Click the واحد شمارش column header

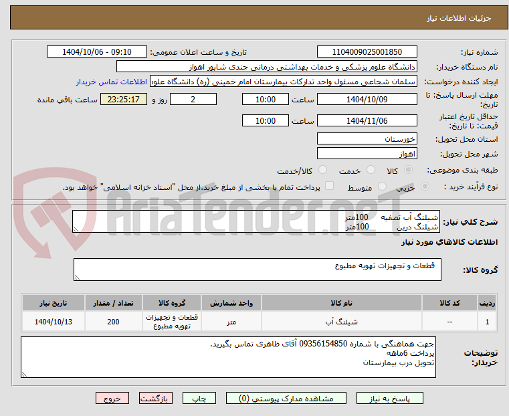pos(231,303)
